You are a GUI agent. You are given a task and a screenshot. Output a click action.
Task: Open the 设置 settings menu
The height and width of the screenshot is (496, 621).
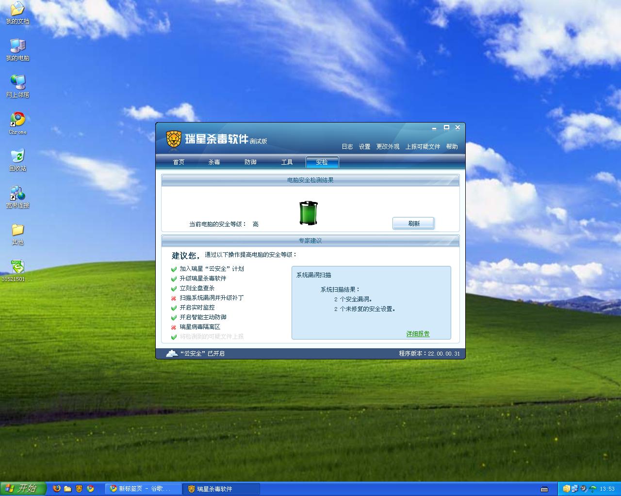(365, 147)
